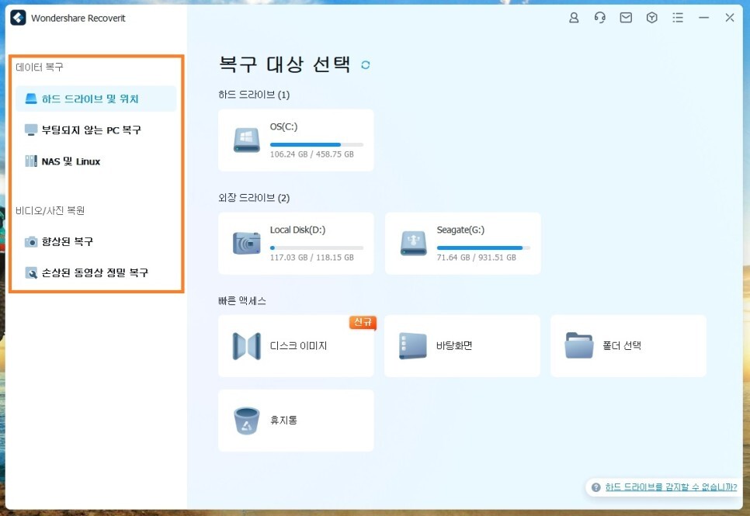750x516 pixels.
Task: Click the Seagate(G:) USB drive icon
Action: click(413, 243)
